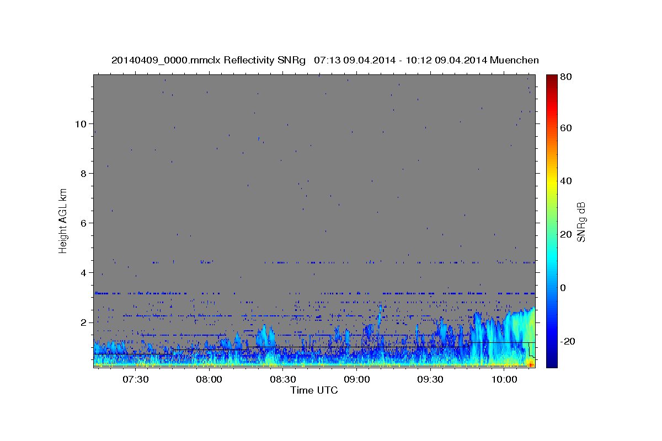Viewport: 662px width, 441px height.
Task: Click the colorbar value 80
Action: click(x=566, y=78)
